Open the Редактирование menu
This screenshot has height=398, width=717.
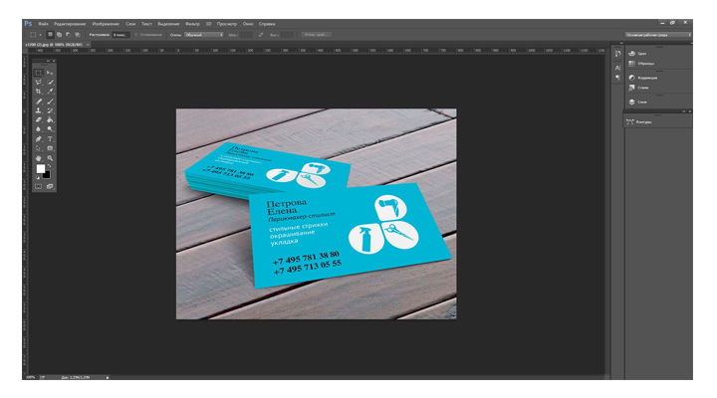tap(70, 24)
